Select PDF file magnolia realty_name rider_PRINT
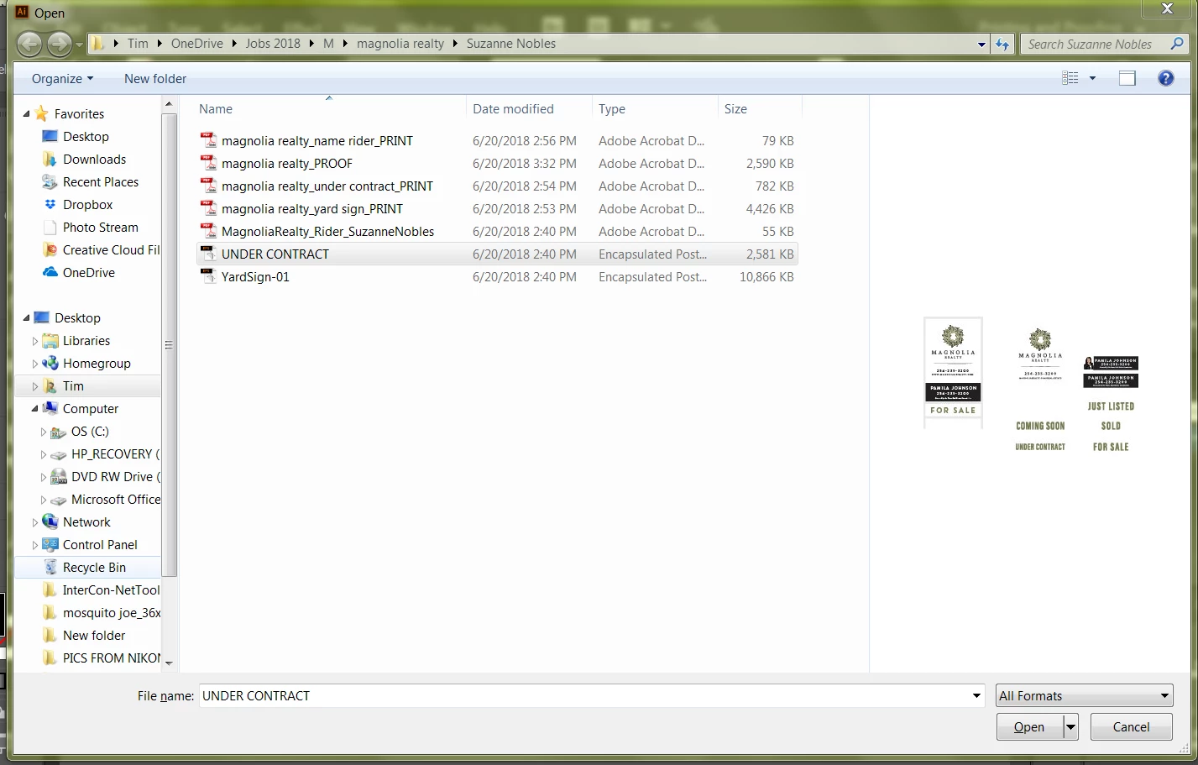This screenshot has height=765, width=1198. [317, 140]
